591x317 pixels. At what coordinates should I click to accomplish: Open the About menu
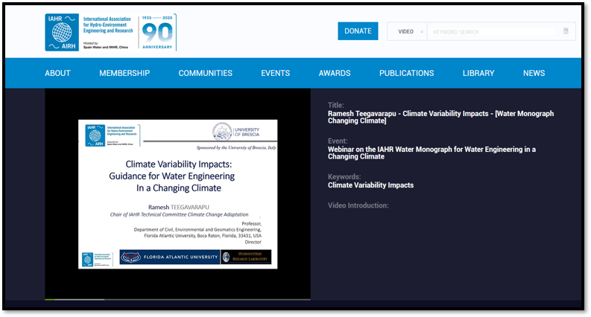coord(57,73)
